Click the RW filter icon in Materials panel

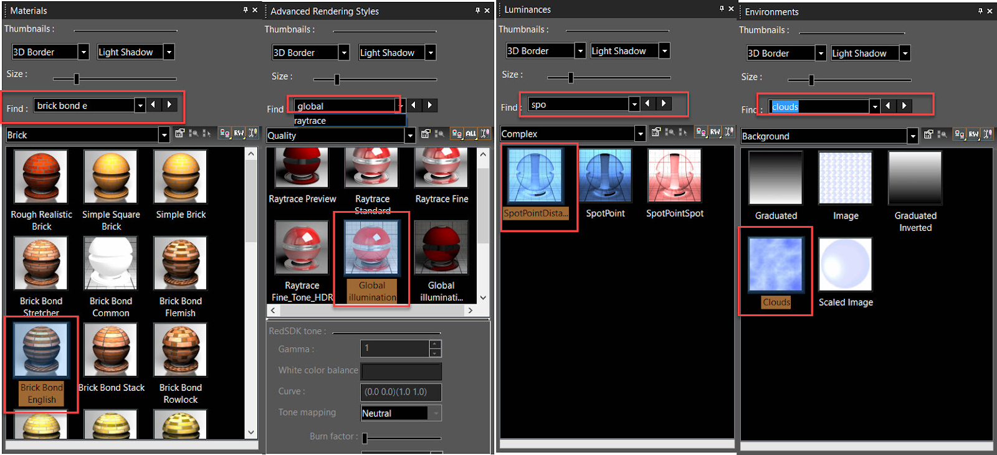coord(239,133)
